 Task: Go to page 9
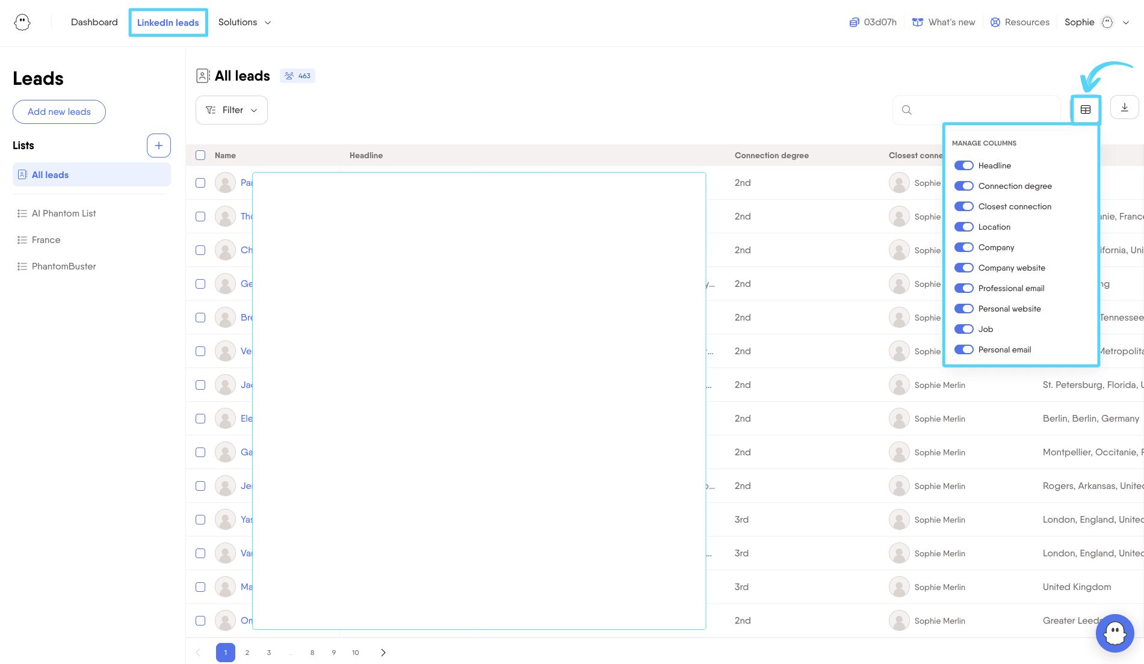tap(334, 653)
